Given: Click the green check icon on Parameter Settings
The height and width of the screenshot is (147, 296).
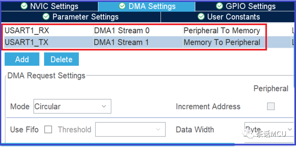Looking at the screenshot, I should pyautogui.click(x=46, y=17).
